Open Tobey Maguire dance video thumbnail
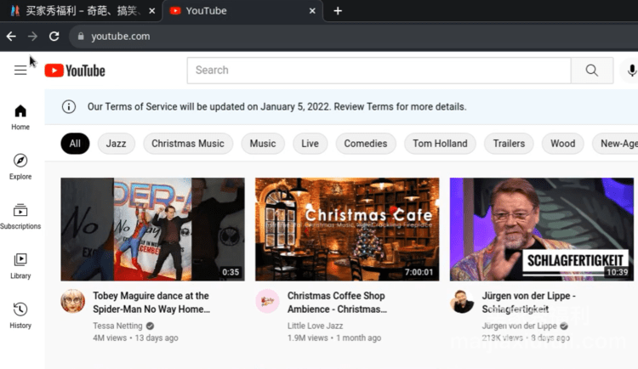Screen dimensions: 638x369 click(x=152, y=229)
